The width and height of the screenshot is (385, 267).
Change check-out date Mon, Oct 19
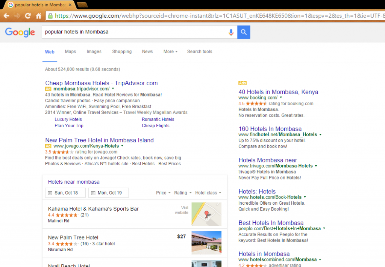pos(109,193)
